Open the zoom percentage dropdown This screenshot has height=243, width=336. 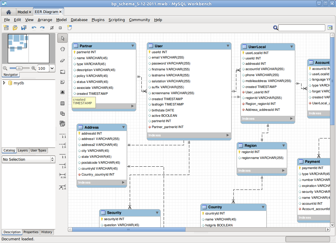pyautogui.click(x=52, y=68)
